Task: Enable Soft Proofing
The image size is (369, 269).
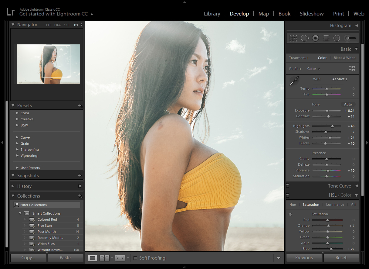Action: click(x=135, y=258)
